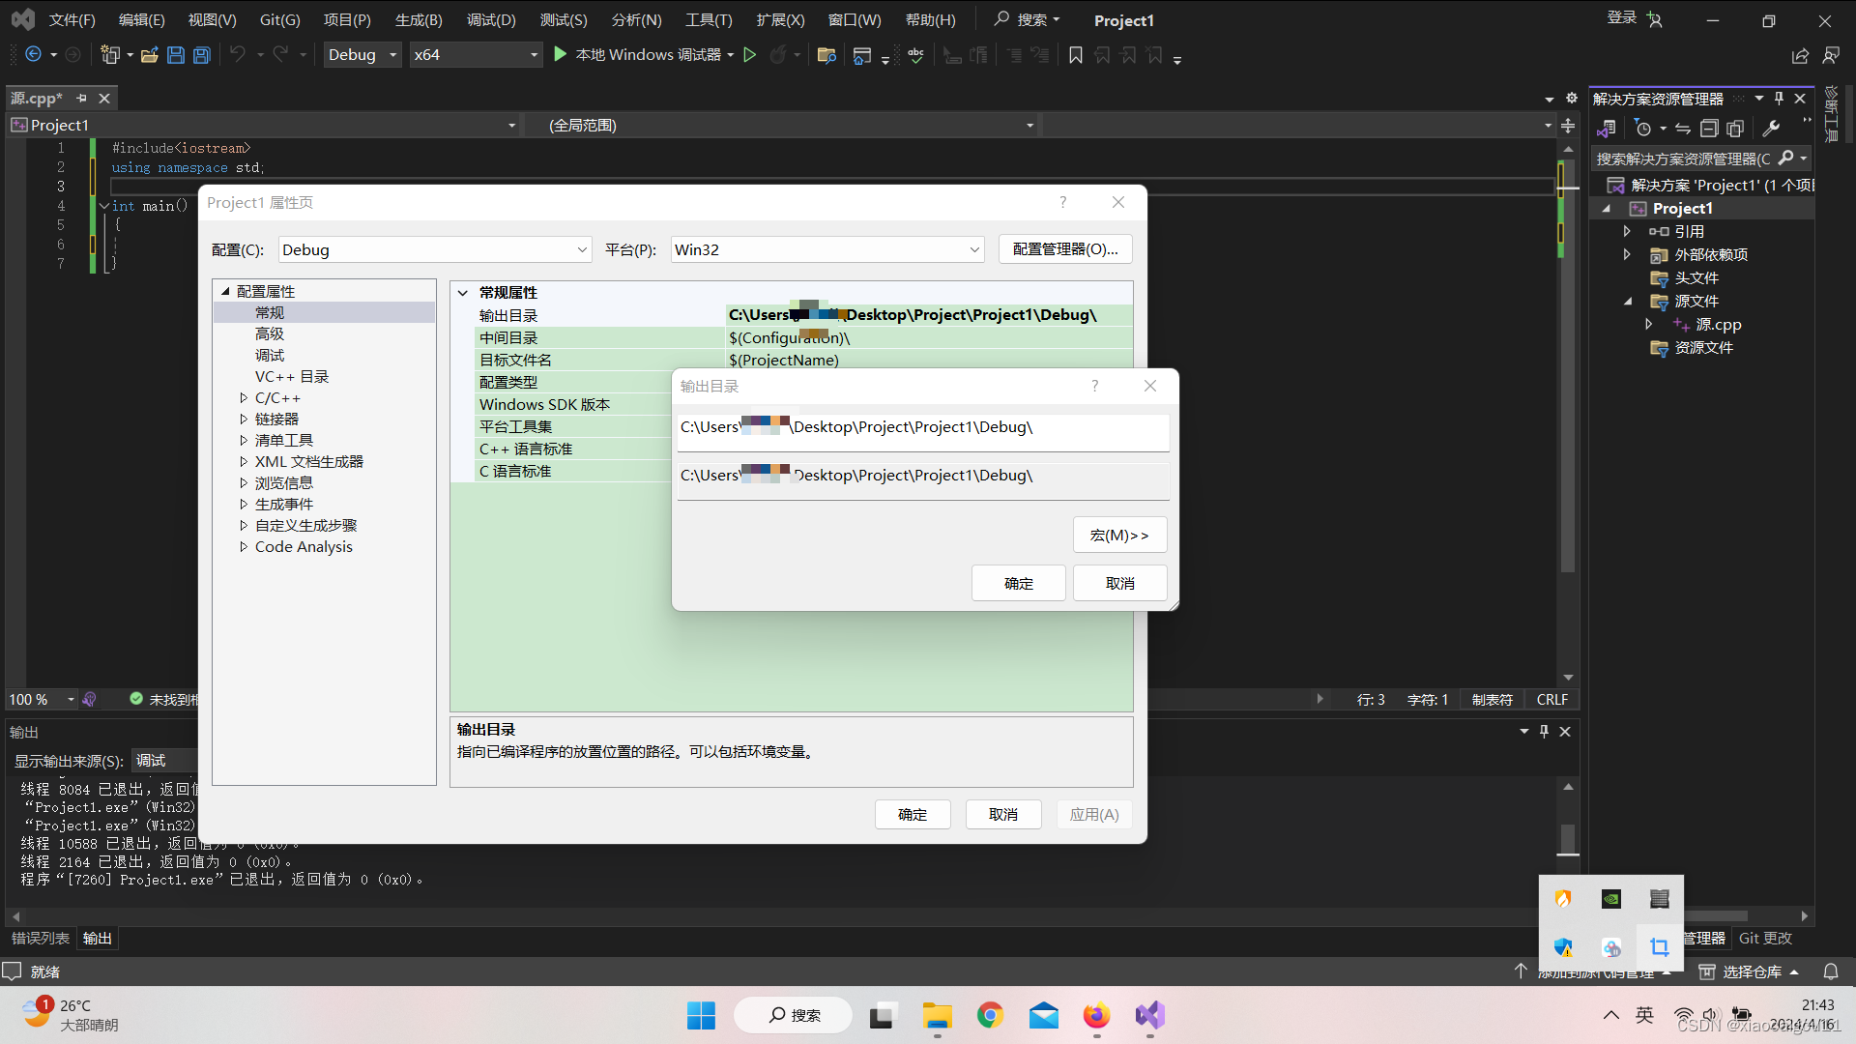This screenshot has height=1044, width=1856.
Task: Click the Open File folder icon
Action: [x=149, y=55]
